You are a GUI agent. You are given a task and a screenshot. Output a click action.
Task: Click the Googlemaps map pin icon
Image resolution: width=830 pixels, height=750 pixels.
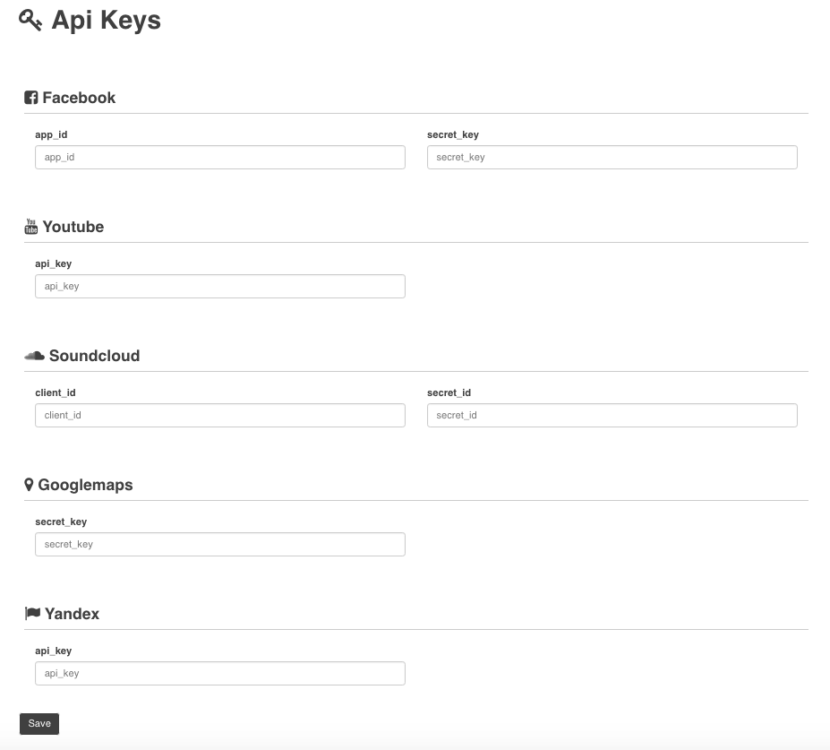(x=29, y=485)
